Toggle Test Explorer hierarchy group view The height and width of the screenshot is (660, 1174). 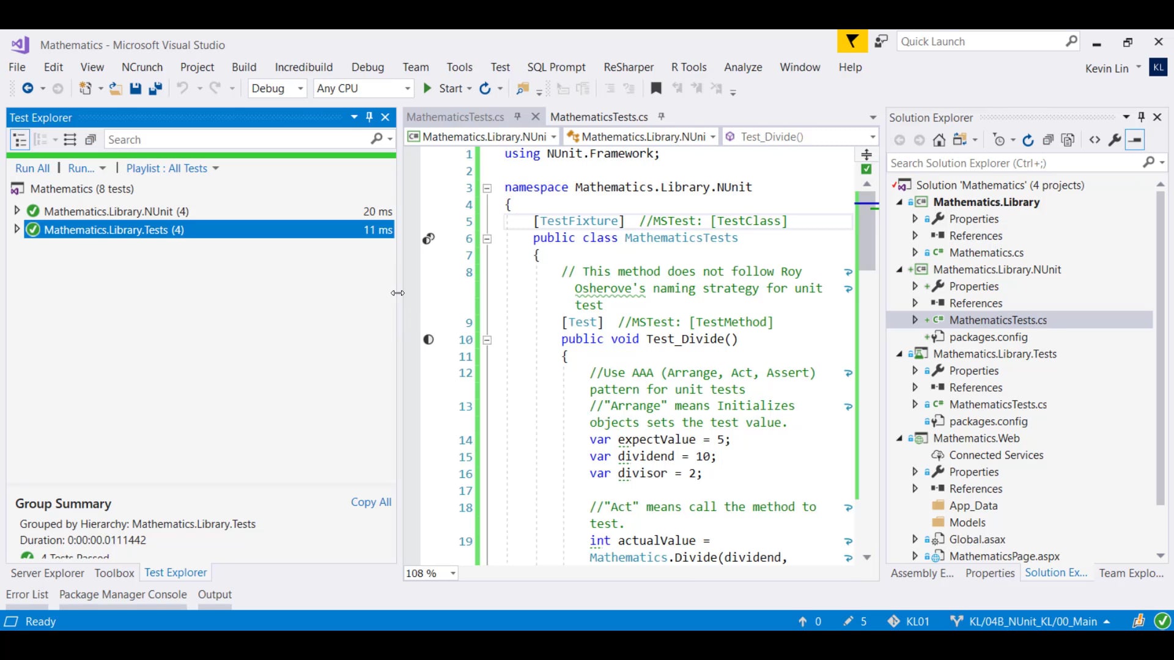coord(20,140)
